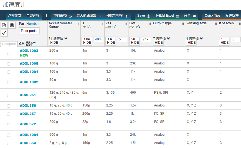Click 下载到 Excel label
The height and width of the screenshot is (148, 241).
[x=164, y=16]
